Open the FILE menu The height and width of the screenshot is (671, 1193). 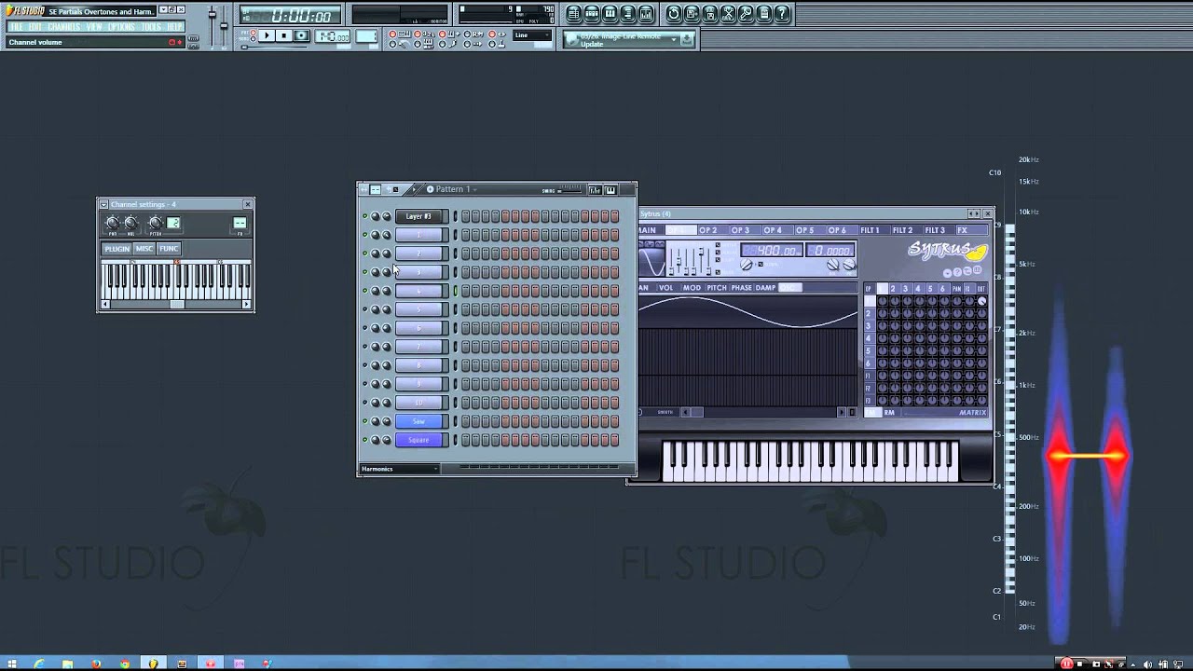click(x=16, y=27)
